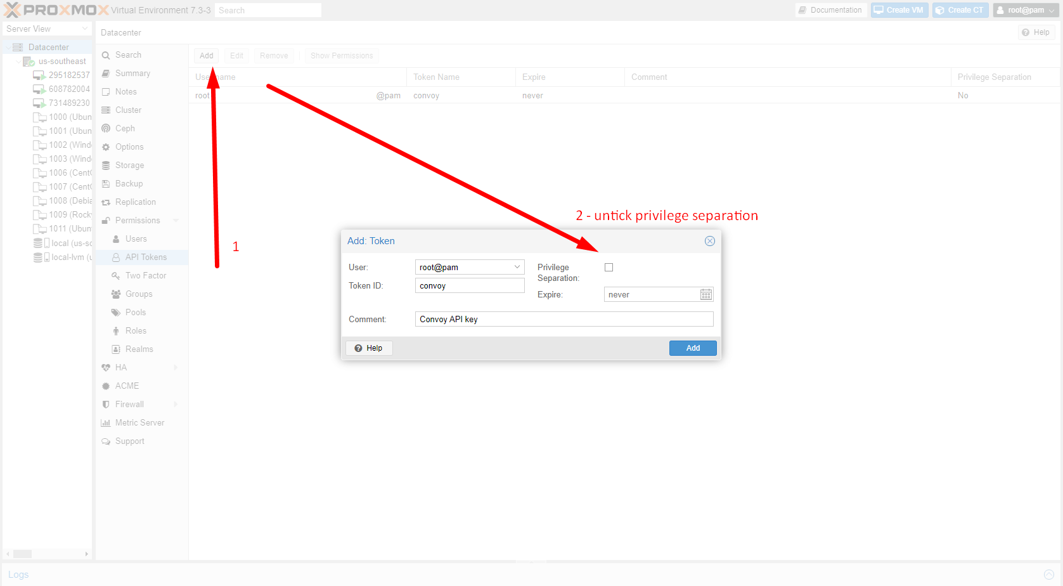Open the root@pam user menu
1063x586 pixels.
pos(1024,10)
